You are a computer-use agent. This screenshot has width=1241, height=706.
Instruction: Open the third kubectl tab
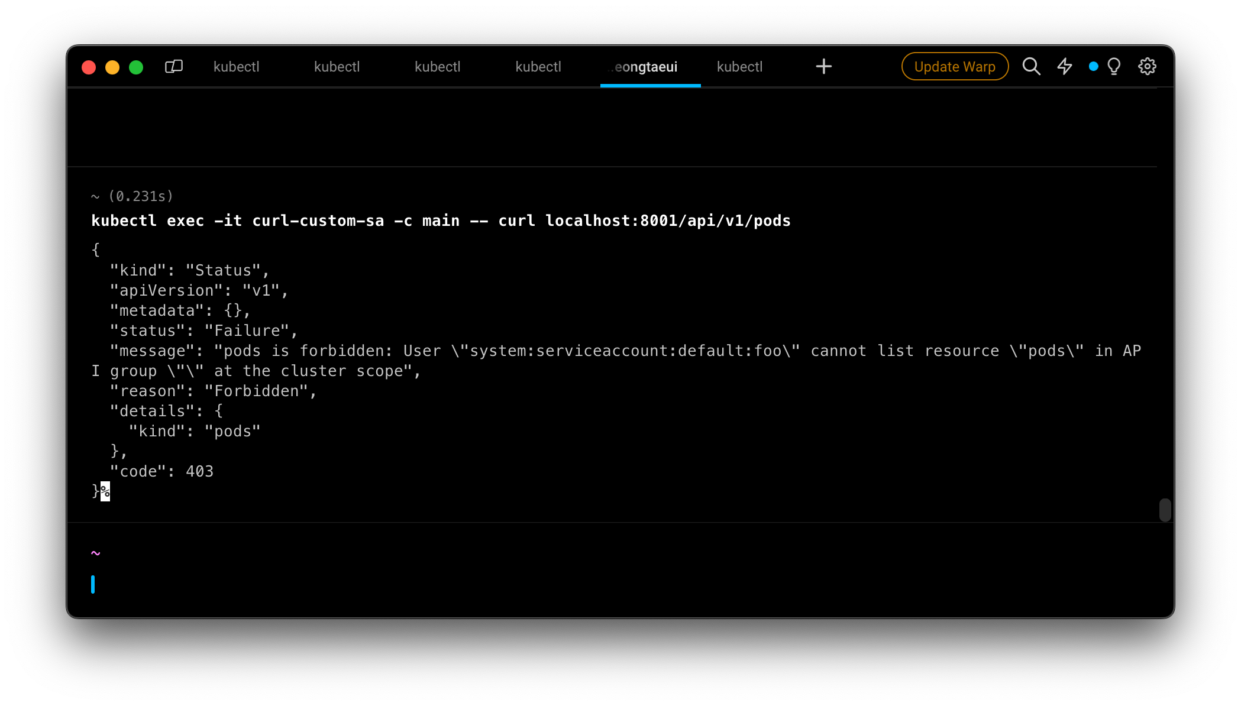coord(437,67)
